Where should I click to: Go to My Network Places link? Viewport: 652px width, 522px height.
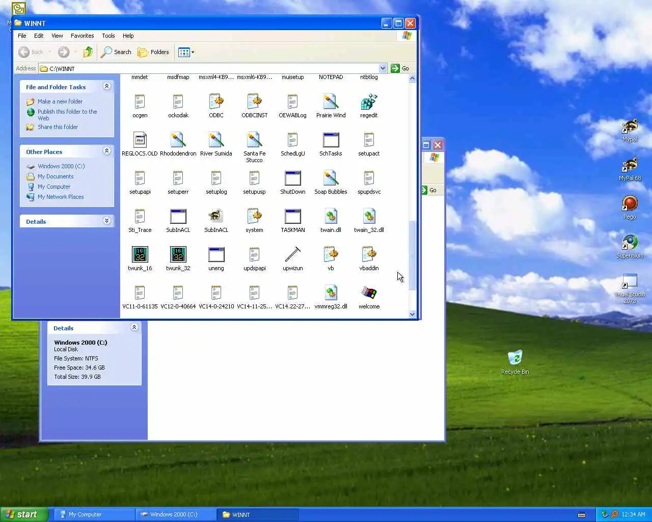pyautogui.click(x=61, y=197)
